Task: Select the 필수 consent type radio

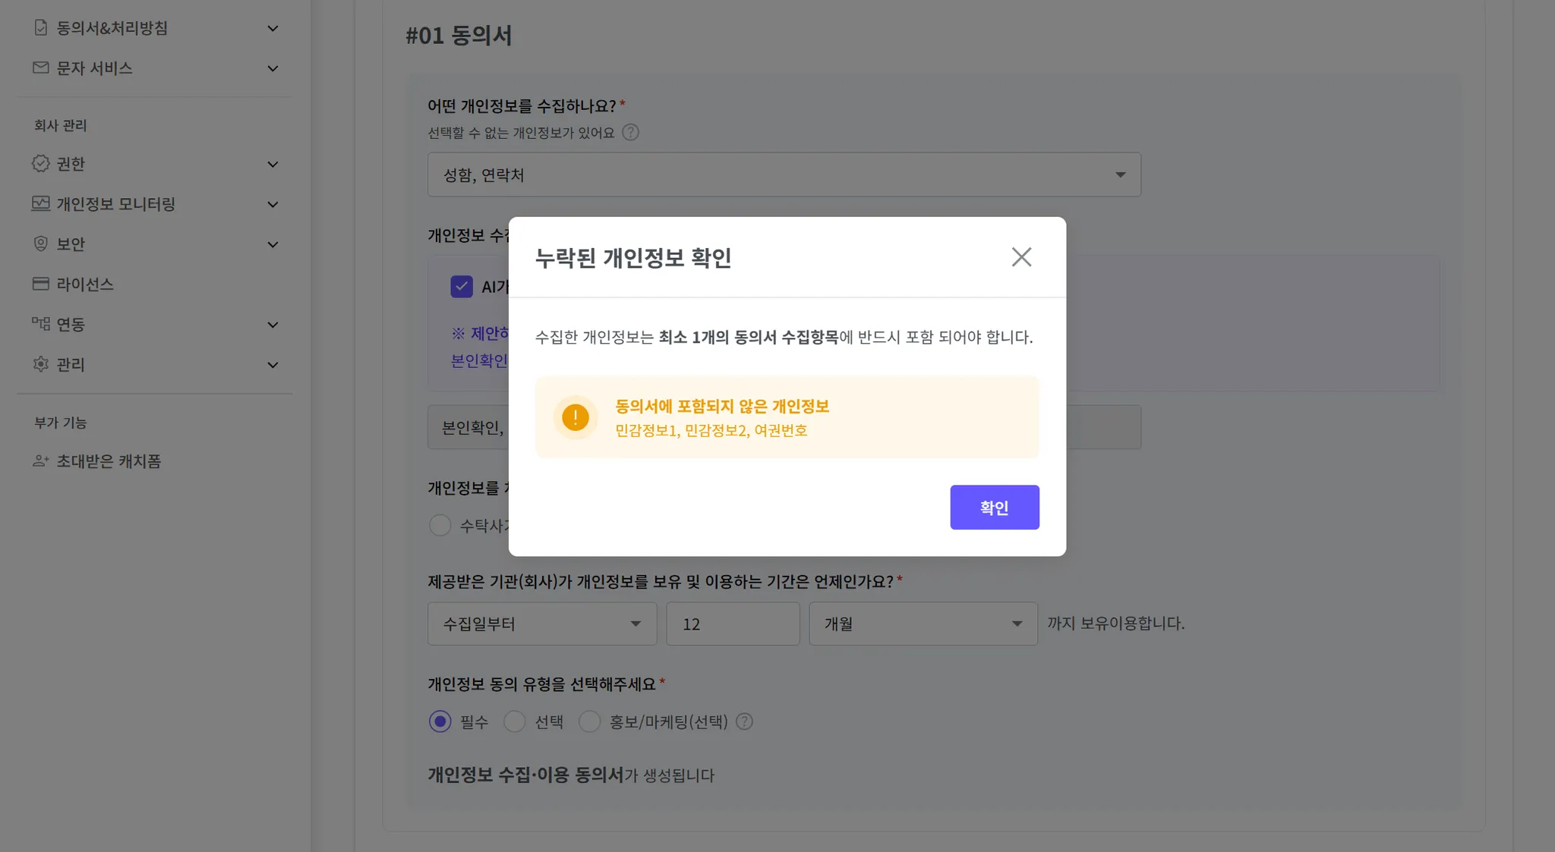Action: 440,722
